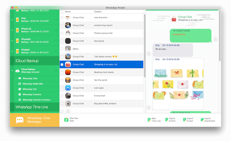This screenshot has height=141, width=231.
Task: Click the refresh icon on iPad backup row
Action: 56,20
